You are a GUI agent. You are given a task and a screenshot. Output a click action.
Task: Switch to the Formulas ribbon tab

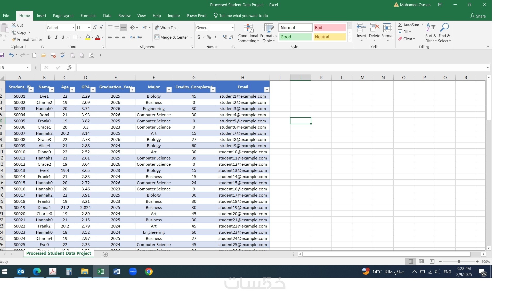click(88, 16)
